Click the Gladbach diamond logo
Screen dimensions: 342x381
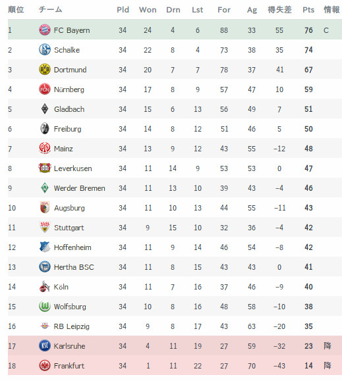point(45,109)
